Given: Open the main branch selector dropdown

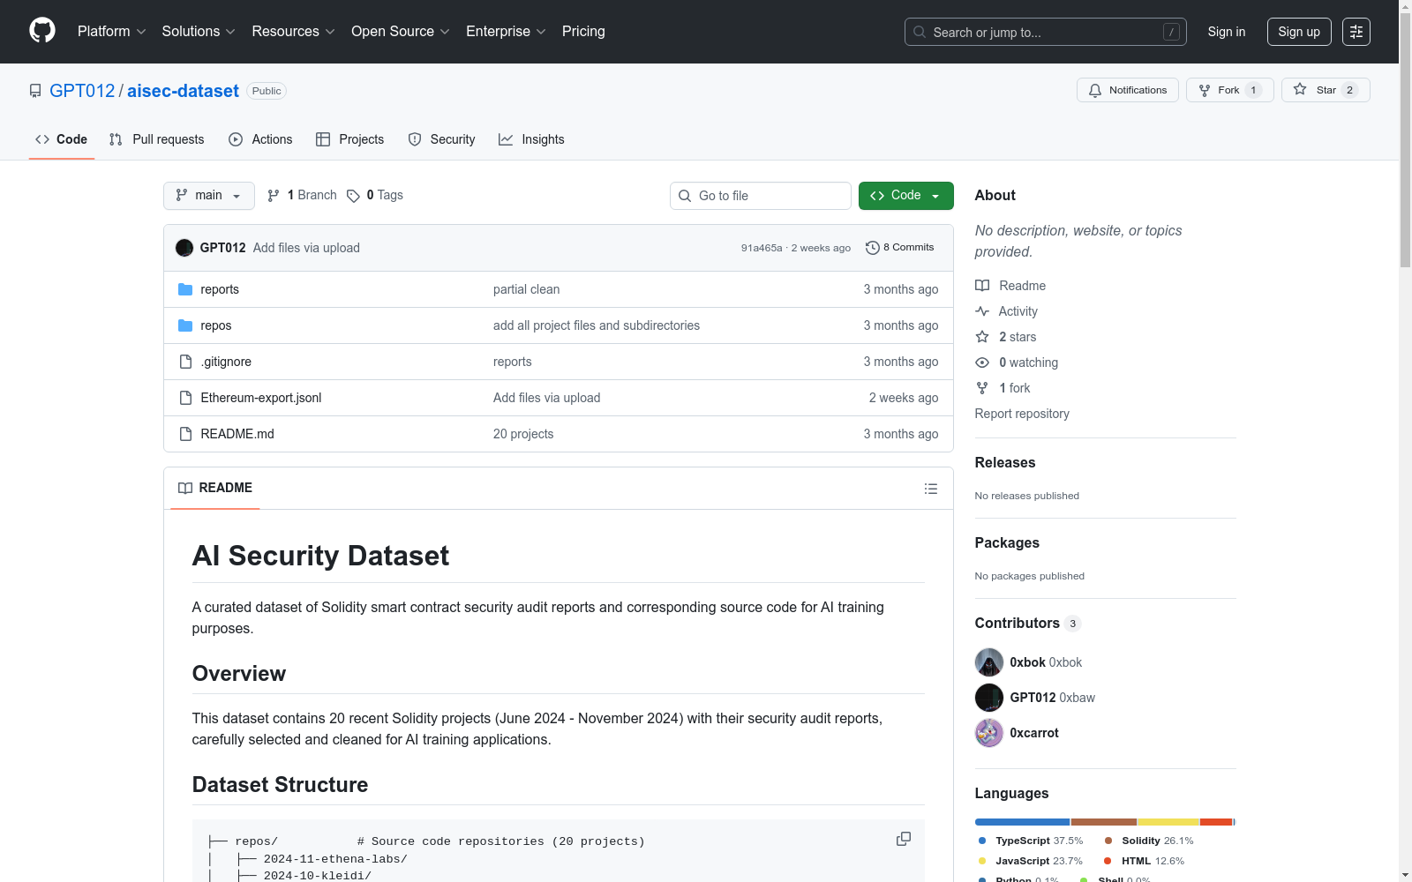Looking at the screenshot, I should [209, 196].
